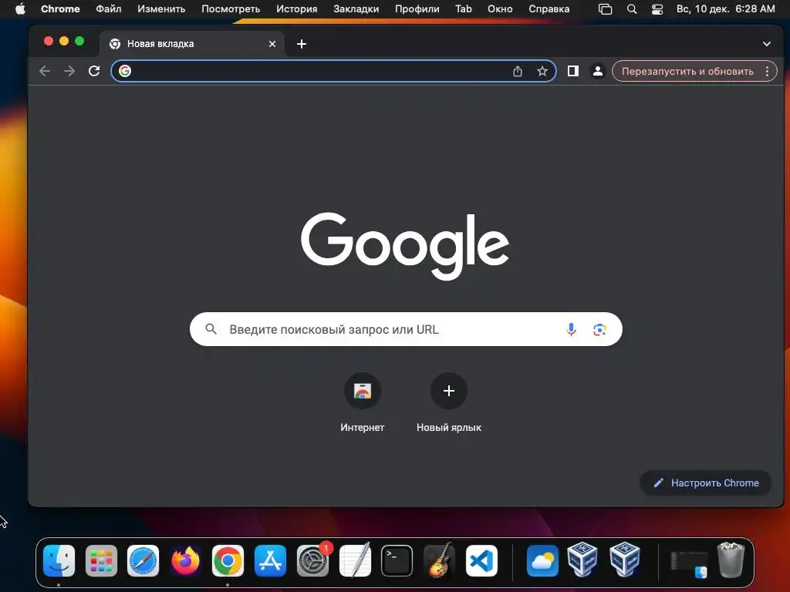Open System Settings from the Dock
The height and width of the screenshot is (592, 790).
tap(312, 560)
